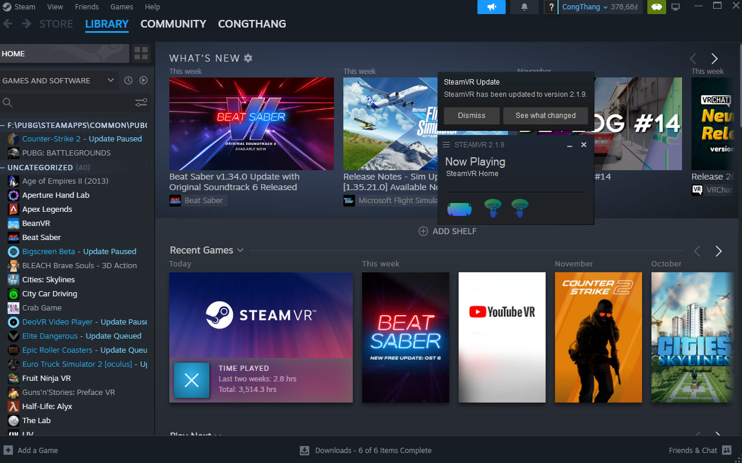This screenshot has width=742, height=463.
Task: Switch library to grid collections view
Action: click(x=141, y=53)
